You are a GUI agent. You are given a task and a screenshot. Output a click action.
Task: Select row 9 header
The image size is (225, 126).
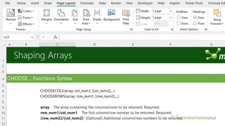coord(3,107)
